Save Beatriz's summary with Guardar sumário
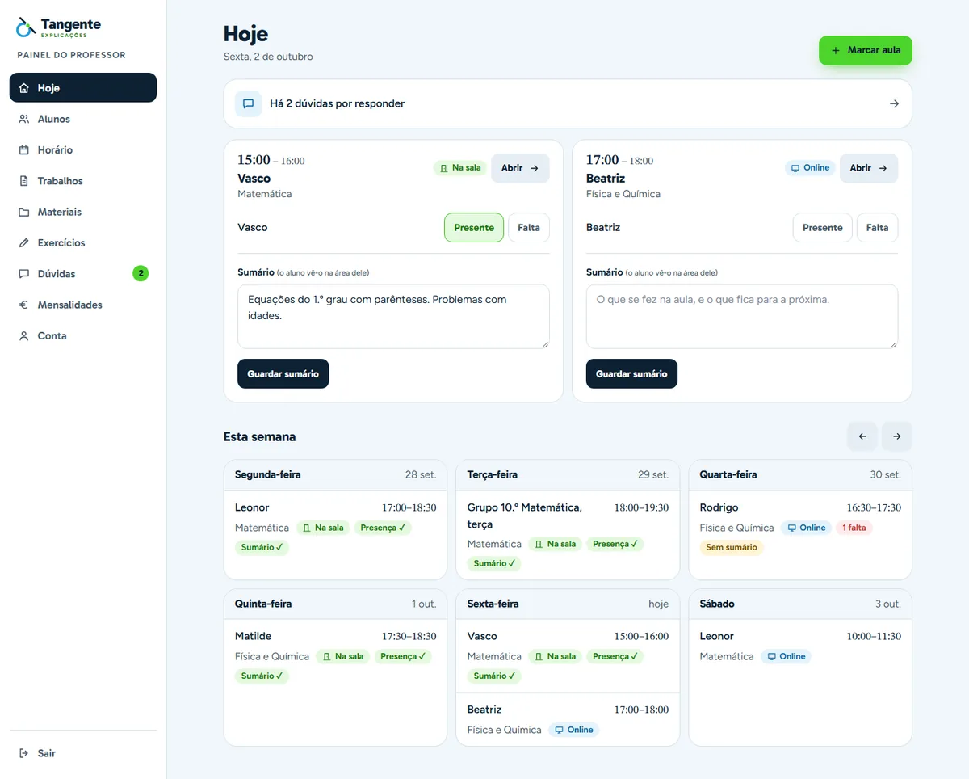The height and width of the screenshot is (779, 969). pos(631,374)
